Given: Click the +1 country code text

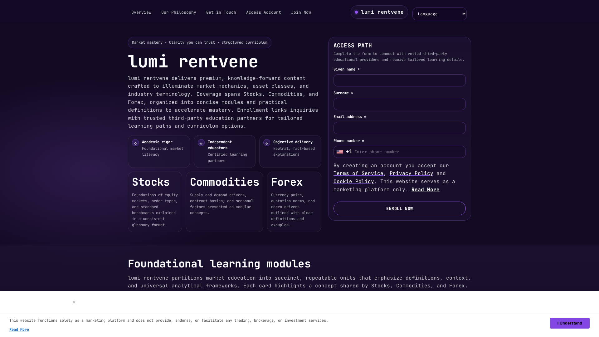Looking at the screenshot, I should click(349, 152).
